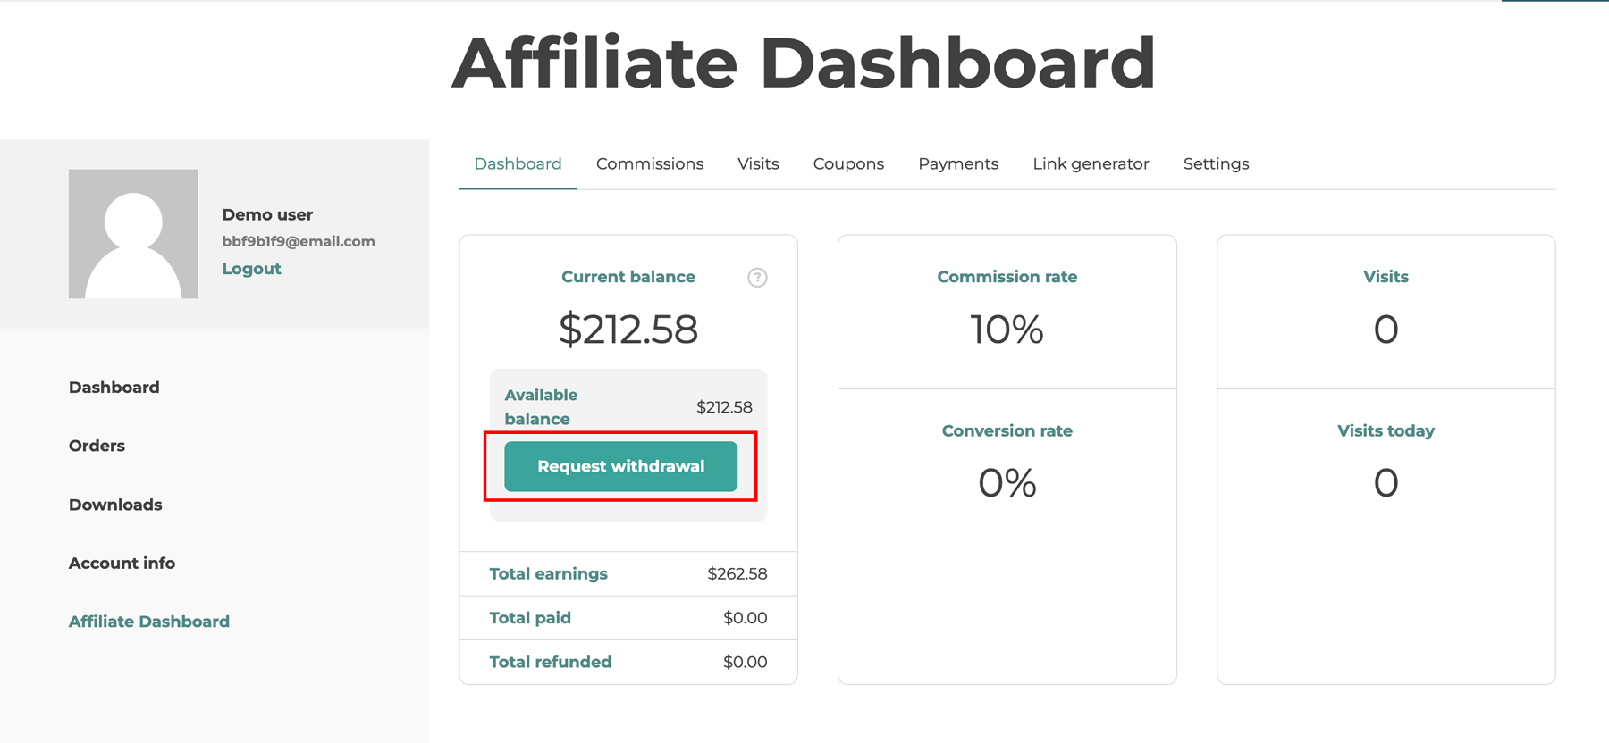Open the Dashboard tab
Viewport: 1609px width, 743px height.
[518, 164]
